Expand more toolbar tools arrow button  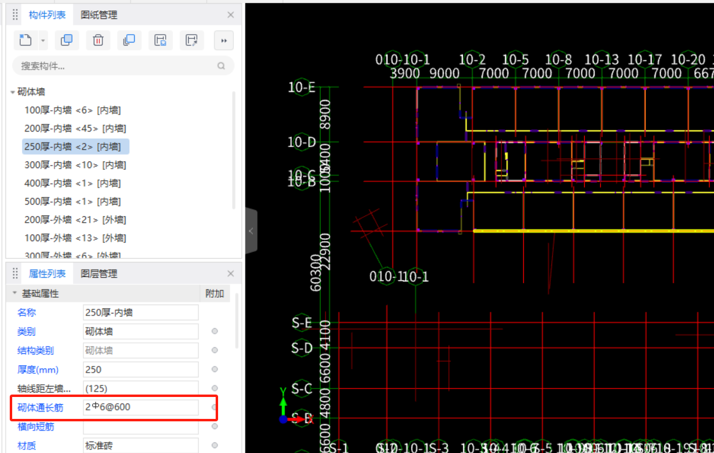coord(224,41)
